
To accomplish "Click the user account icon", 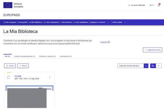I will click(129, 5).
